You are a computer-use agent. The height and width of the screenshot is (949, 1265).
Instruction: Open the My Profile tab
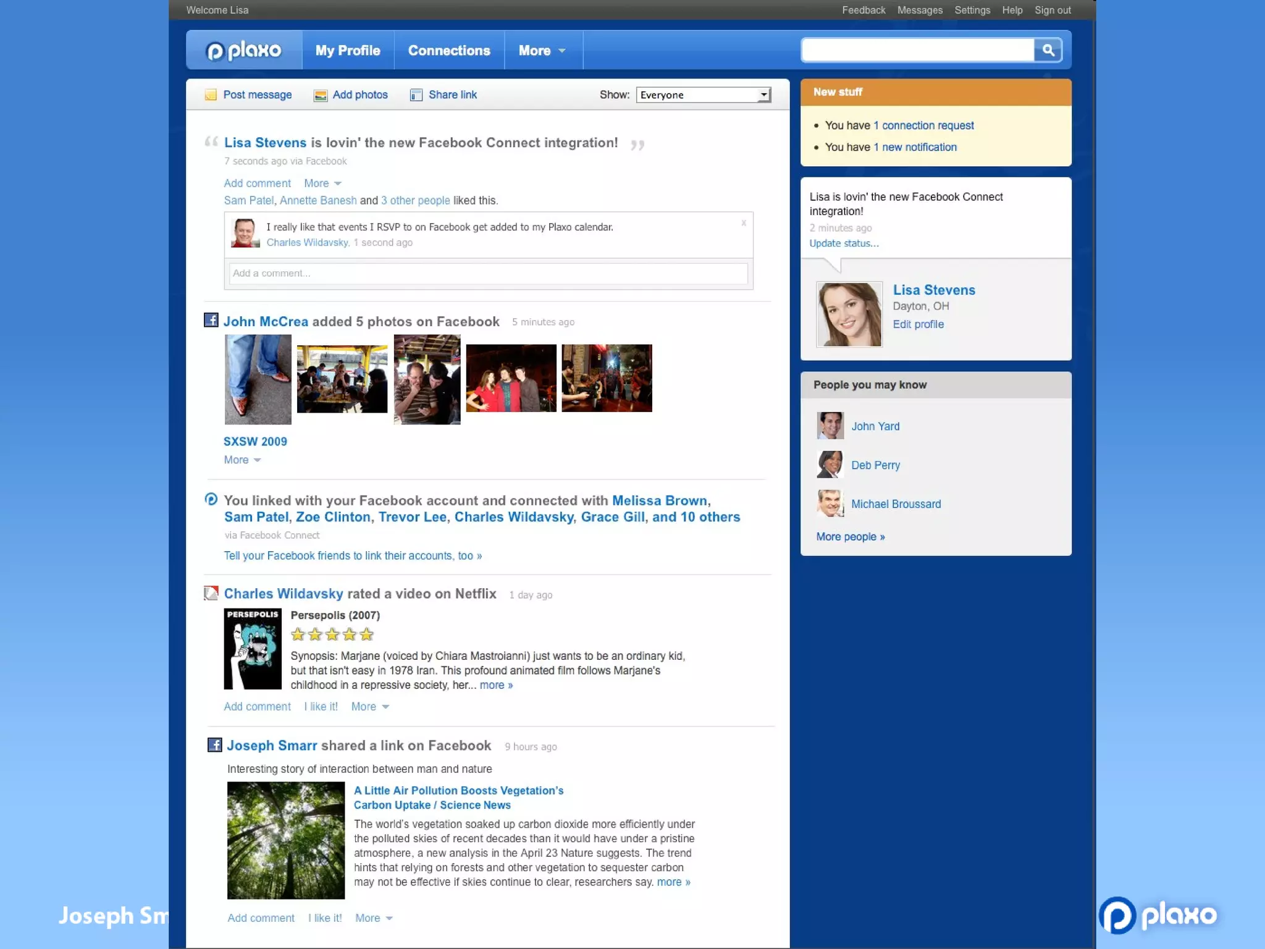pyautogui.click(x=348, y=51)
